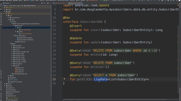Collapse the ui.subscriber package
The width and height of the screenshot is (181, 101).
pos(14,36)
